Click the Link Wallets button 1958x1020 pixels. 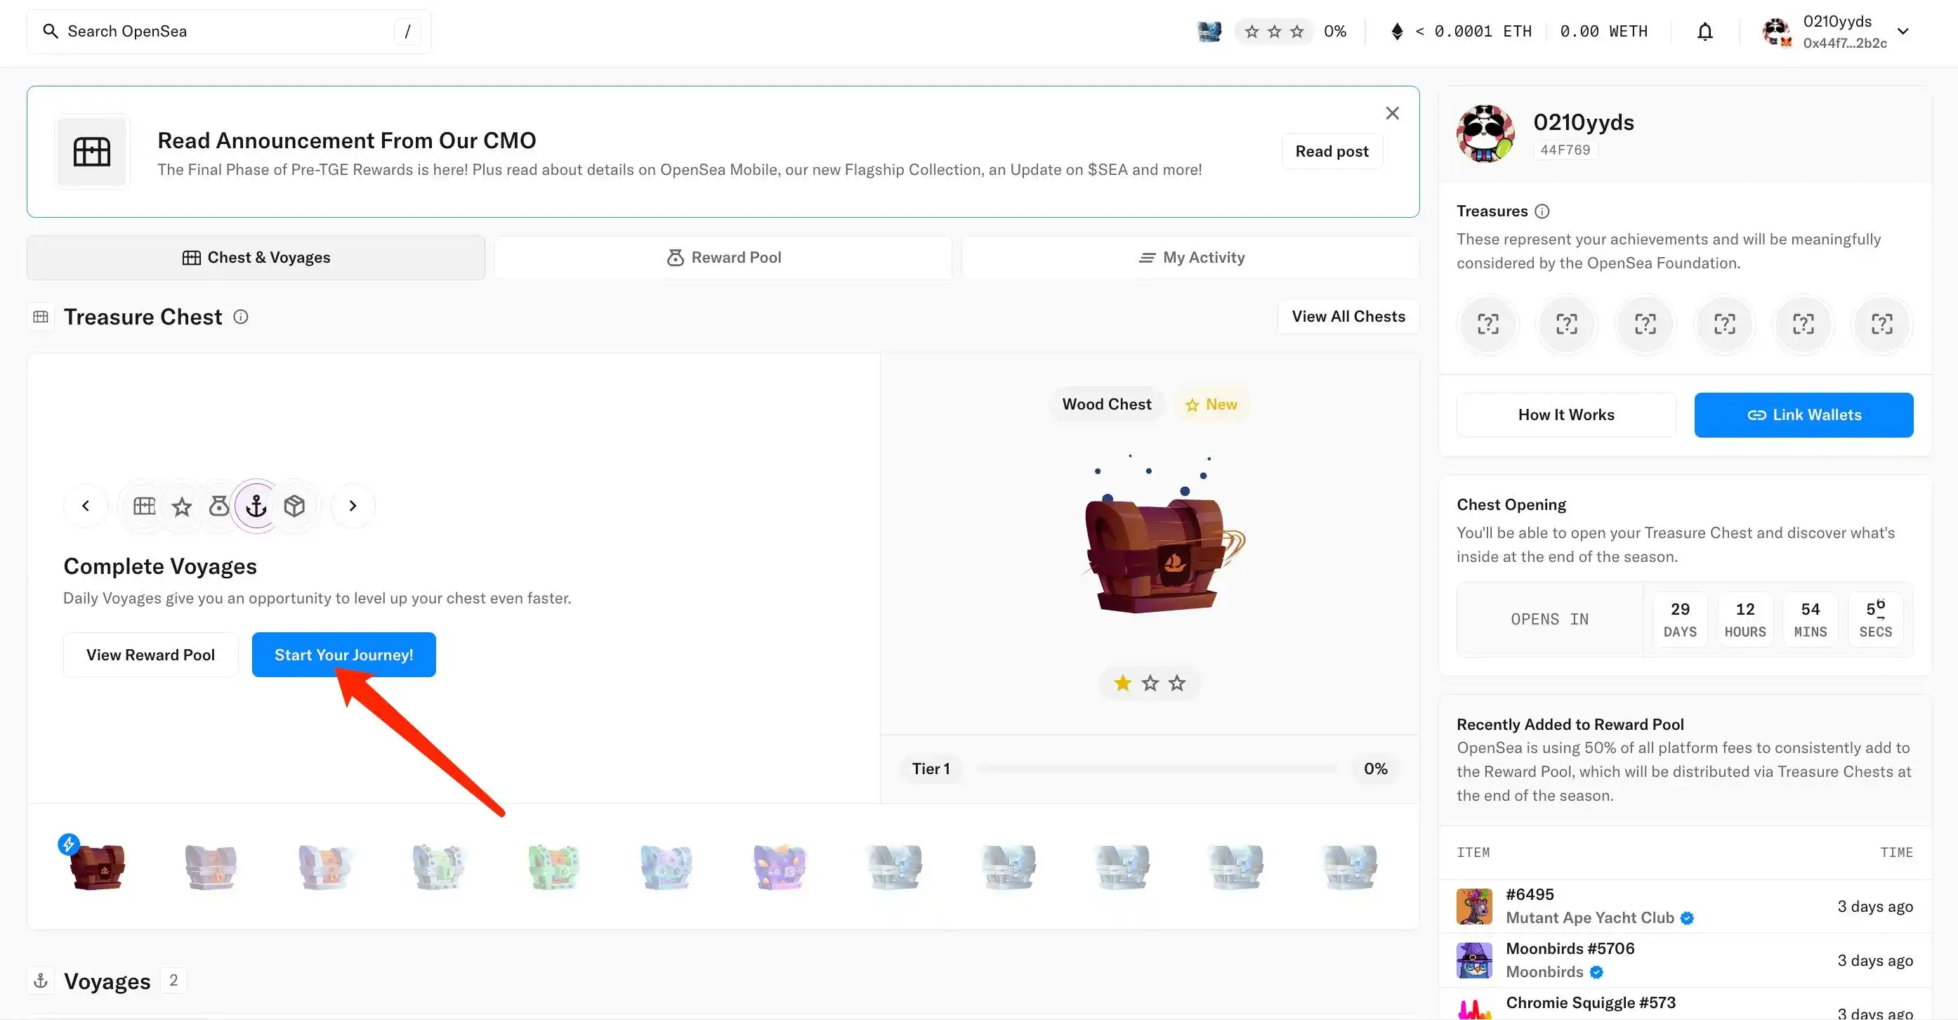coord(1803,415)
